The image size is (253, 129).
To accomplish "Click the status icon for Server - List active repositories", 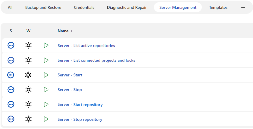I will pyautogui.click(x=11, y=45).
